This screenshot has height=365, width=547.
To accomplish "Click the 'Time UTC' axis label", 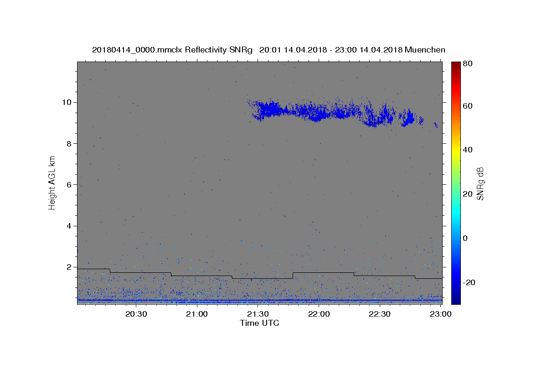I will tap(259, 323).
